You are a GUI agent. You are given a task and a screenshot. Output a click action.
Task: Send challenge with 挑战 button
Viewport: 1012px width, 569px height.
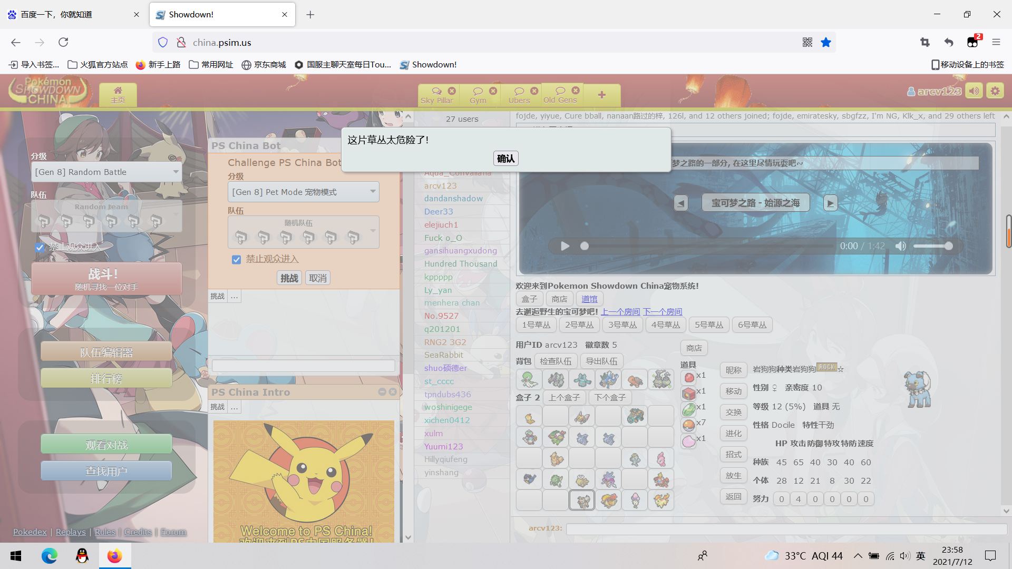tap(289, 278)
